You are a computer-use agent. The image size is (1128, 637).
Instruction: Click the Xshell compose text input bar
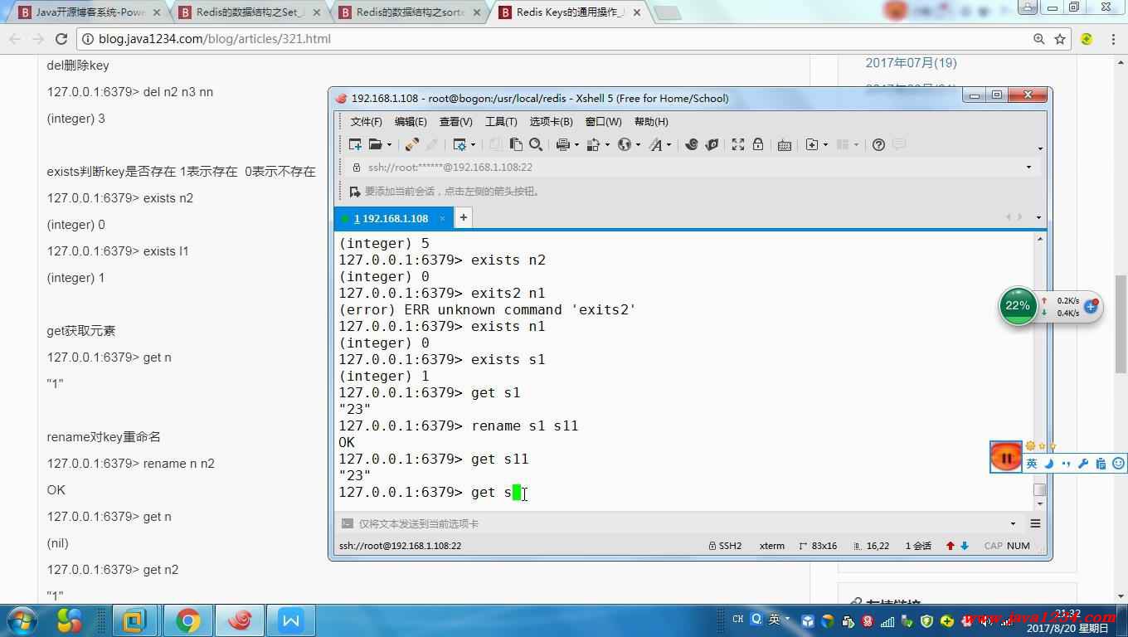click(x=680, y=523)
